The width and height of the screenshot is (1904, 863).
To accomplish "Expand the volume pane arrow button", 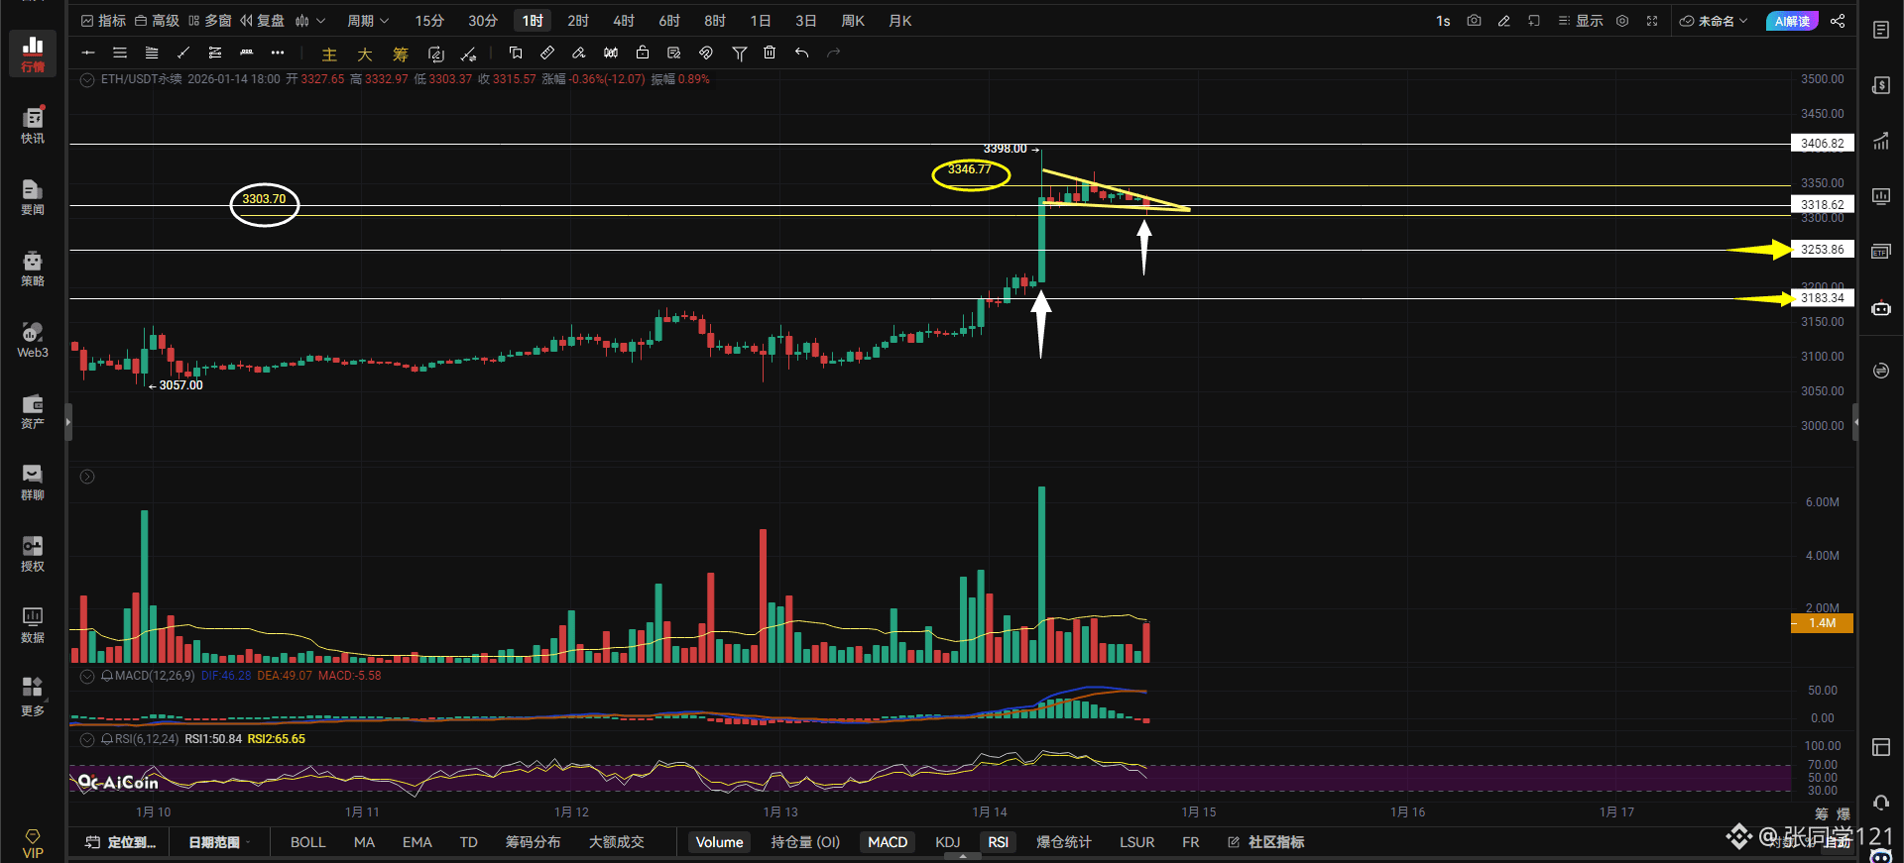I will [x=87, y=477].
